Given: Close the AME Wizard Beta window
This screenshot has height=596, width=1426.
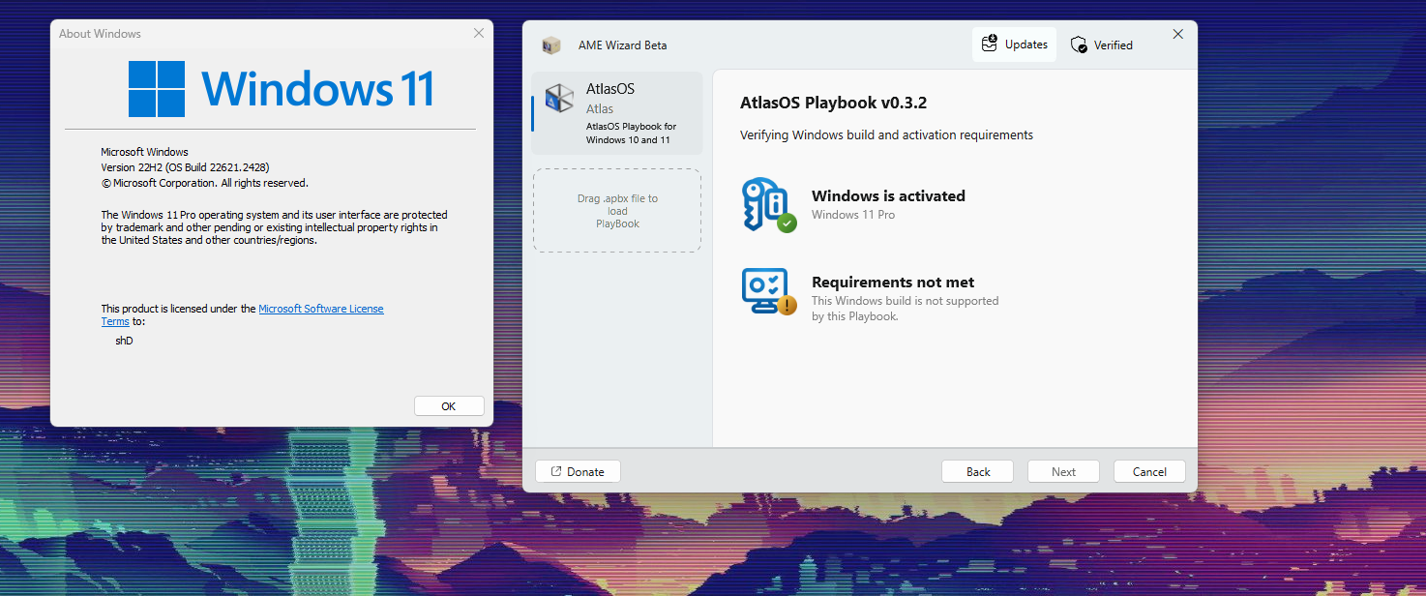Looking at the screenshot, I should coord(1177,34).
